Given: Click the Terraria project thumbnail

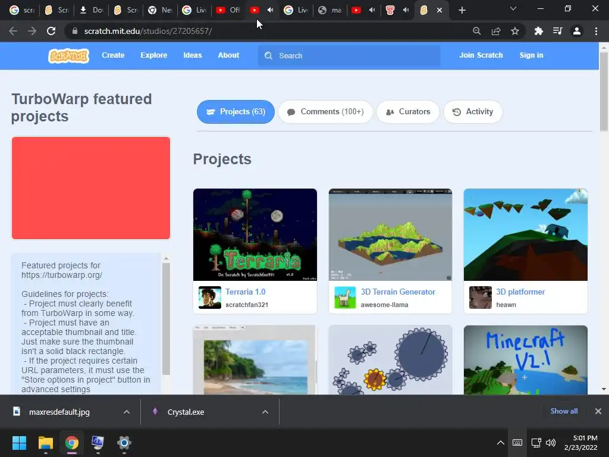Looking at the screenshot, I should click(255, 234).
